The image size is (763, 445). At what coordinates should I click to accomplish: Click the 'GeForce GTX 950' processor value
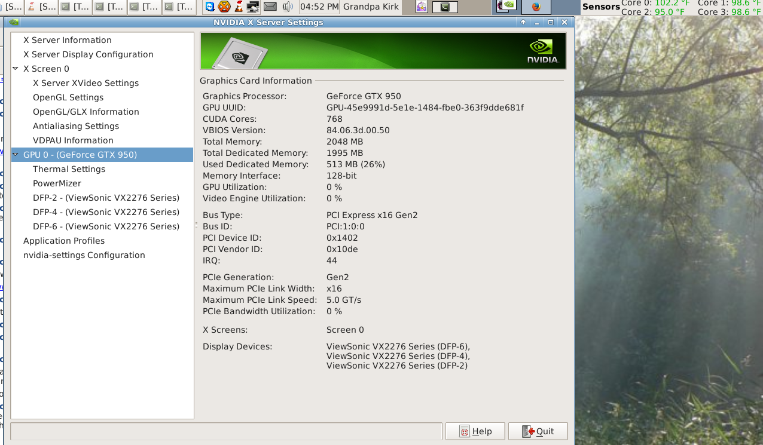364,96
